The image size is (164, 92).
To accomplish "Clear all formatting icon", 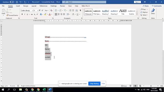I will coord(51,10).
